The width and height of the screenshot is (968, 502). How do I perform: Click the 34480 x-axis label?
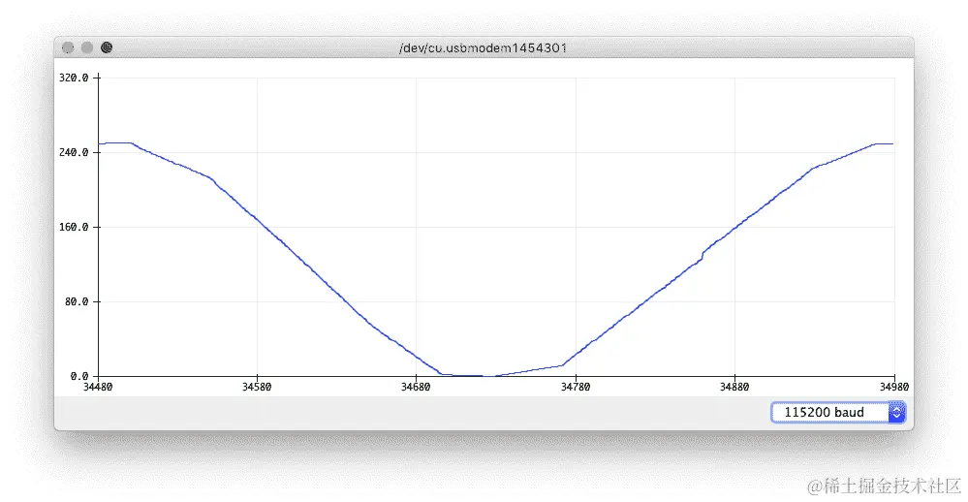point(98,387)
